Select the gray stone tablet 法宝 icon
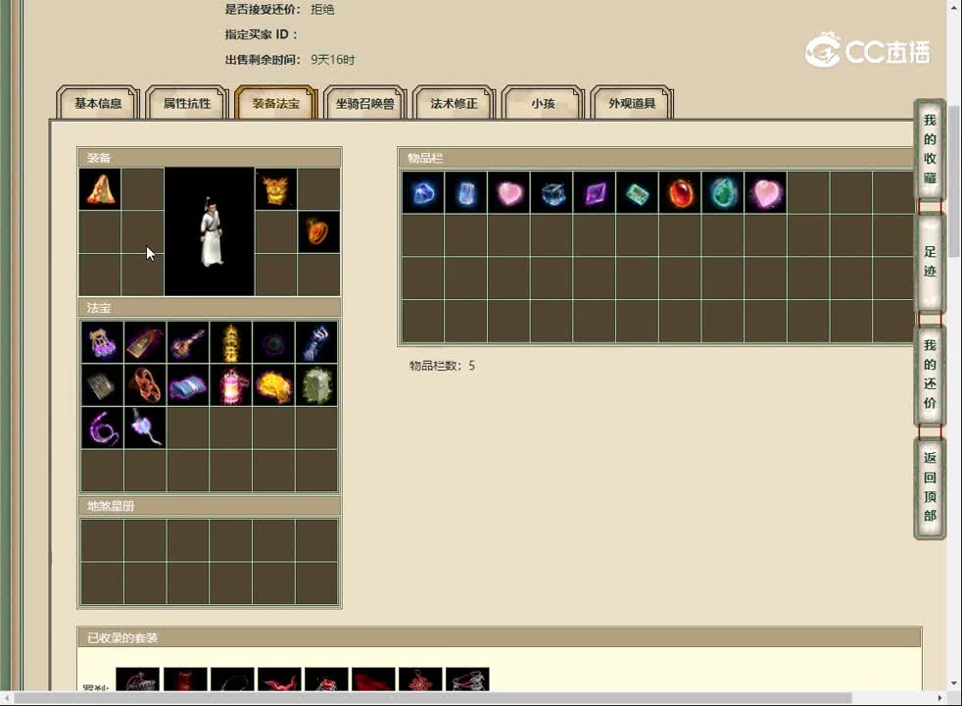Screen dimensions: 962x706 point(103,385)
